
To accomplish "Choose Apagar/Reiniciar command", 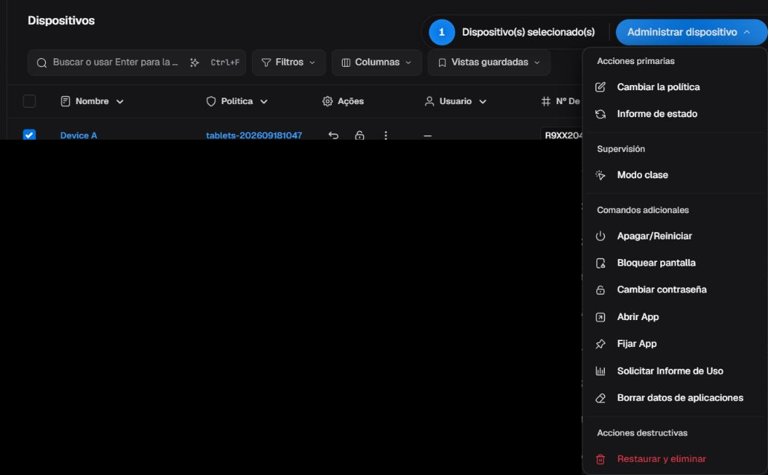I will [675, 236].
